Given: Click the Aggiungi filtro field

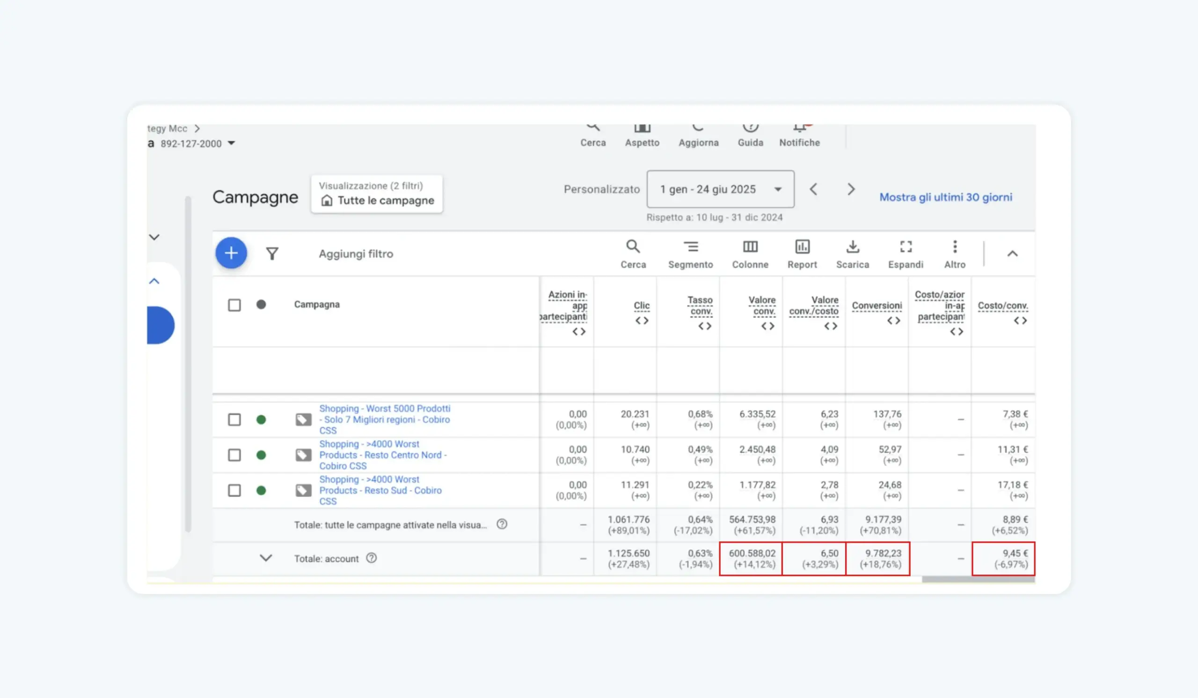Looking at the screenshot, I should (356, 254).
